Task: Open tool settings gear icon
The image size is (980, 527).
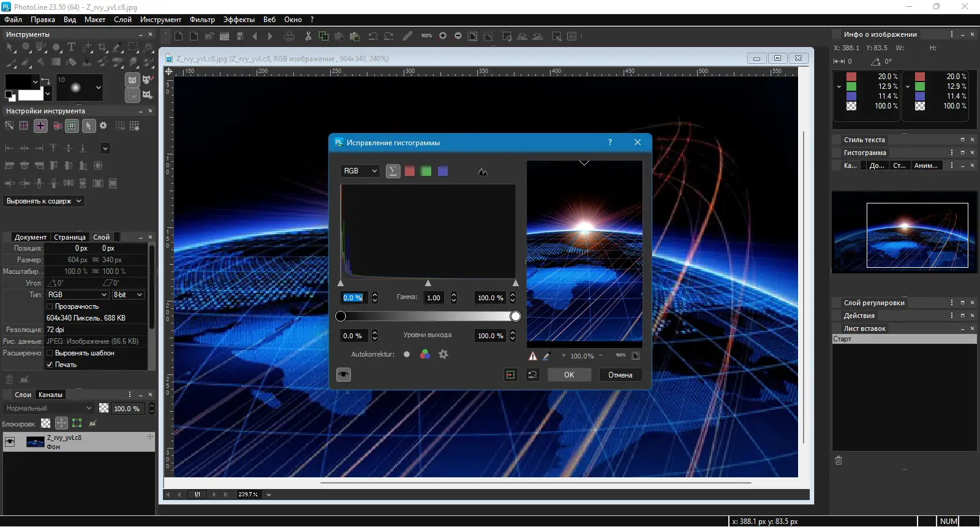Action: pos(103,126)
